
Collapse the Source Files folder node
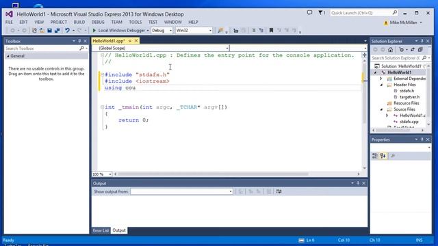click(381, 109)
